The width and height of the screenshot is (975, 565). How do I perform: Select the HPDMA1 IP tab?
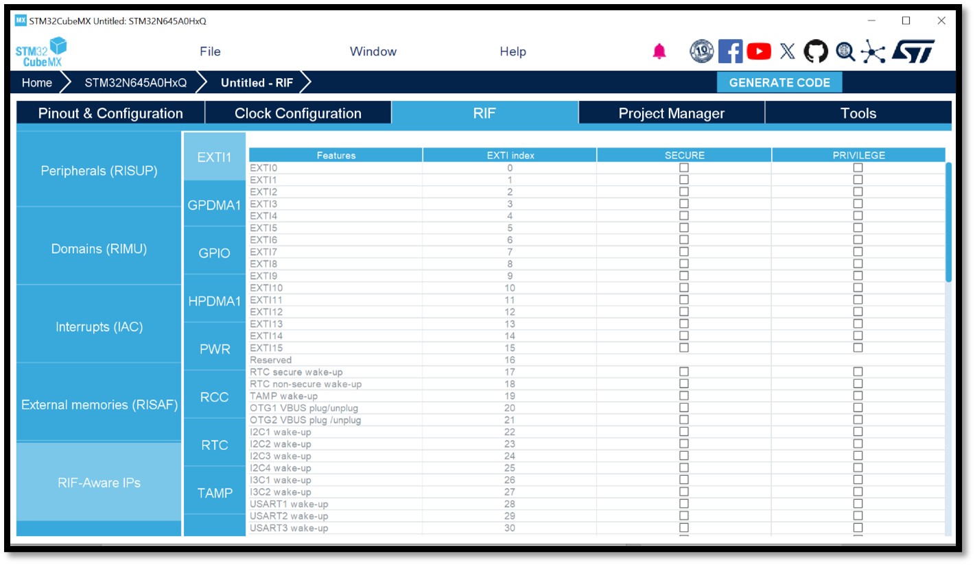click(215, 301)
